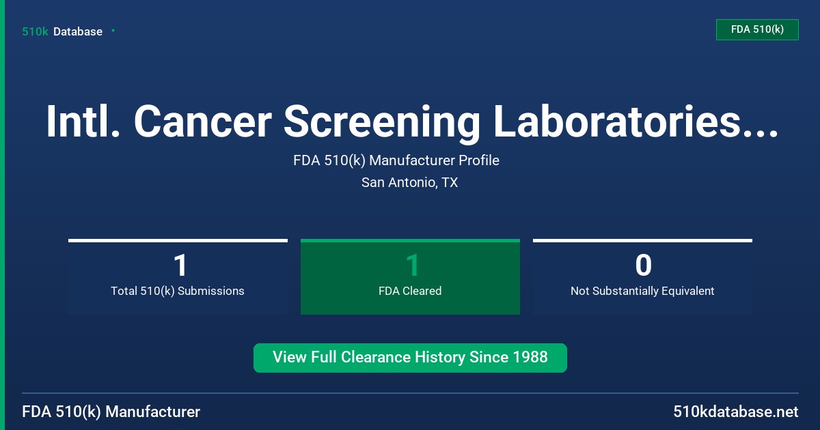Open the Total 510(k) Submissions card
Viewport: 820px width, 430px height.
(x=178, y=277)
